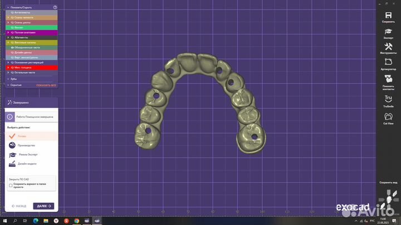This screenshot has height=225, width=401.
Task: Launch the Артикулятор icon
Action: coord(388,63)
